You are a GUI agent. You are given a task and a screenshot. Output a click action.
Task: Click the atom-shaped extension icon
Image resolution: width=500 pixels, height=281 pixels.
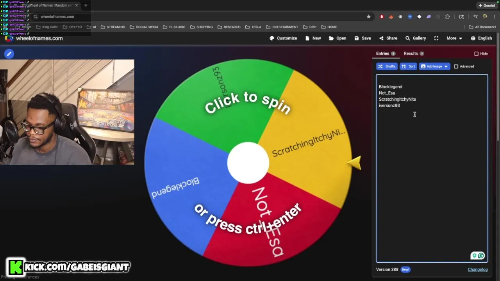pos(400,17)
